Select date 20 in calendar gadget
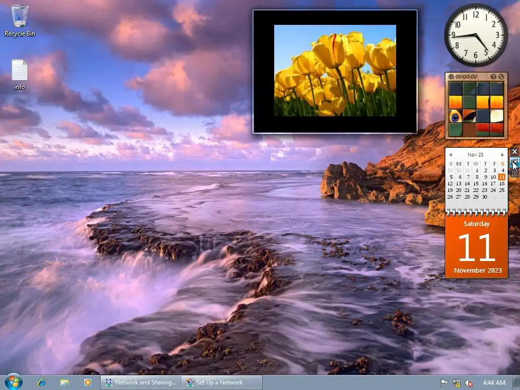The height and width of the screenshot is (390, 520). pyautogui.click(x=459, y=190)
